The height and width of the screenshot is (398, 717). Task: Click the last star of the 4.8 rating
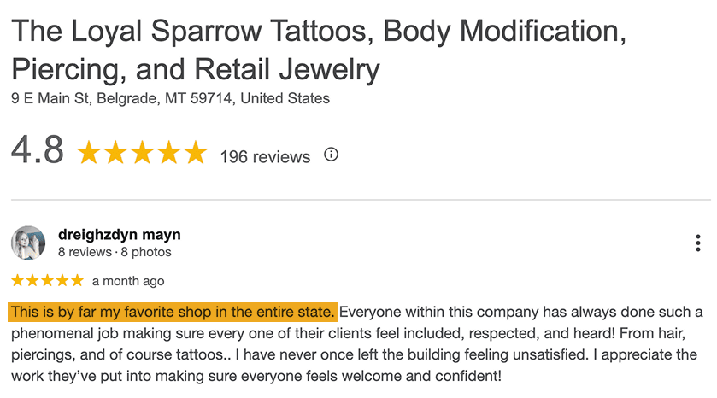tap(195, 154)
